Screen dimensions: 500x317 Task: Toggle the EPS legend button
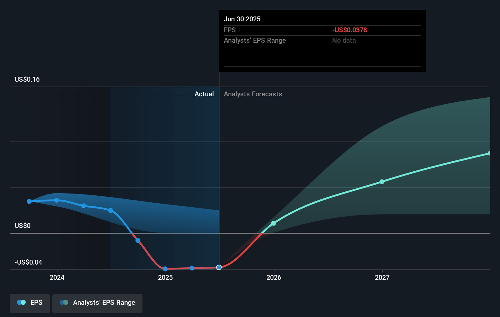30,303
